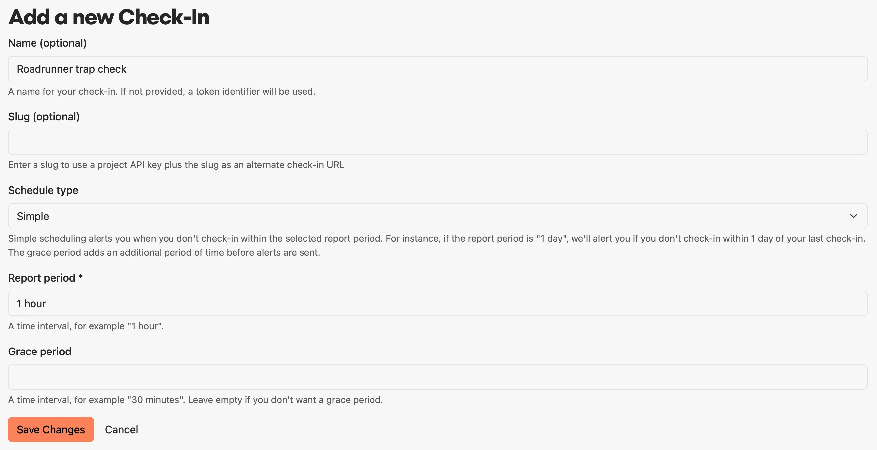The height and width of the screenshot is (450, 877).
Task: Click the Cancel link
Action: pyautogui.click(x=121, y=429)
